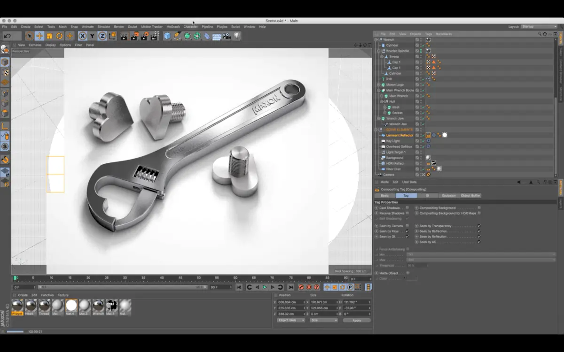564x352 pixels.
Task: Toggle the Z axis lock
Action: click(102, 36)
